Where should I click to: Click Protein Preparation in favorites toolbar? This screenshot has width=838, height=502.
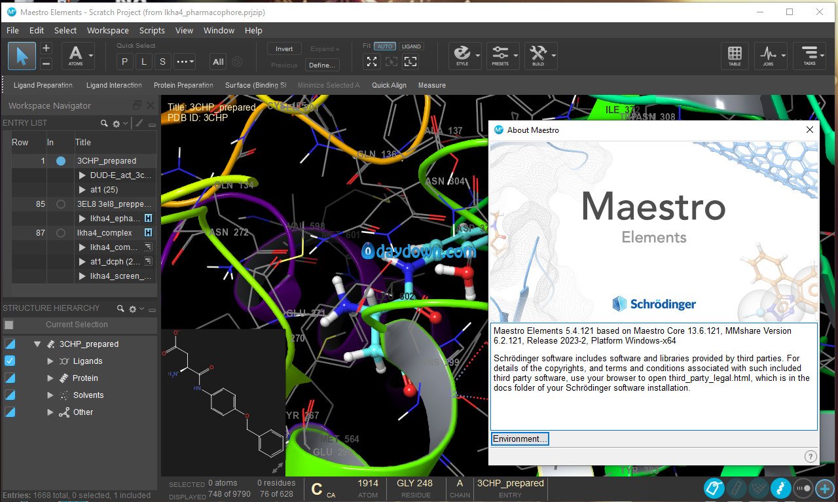183,85
